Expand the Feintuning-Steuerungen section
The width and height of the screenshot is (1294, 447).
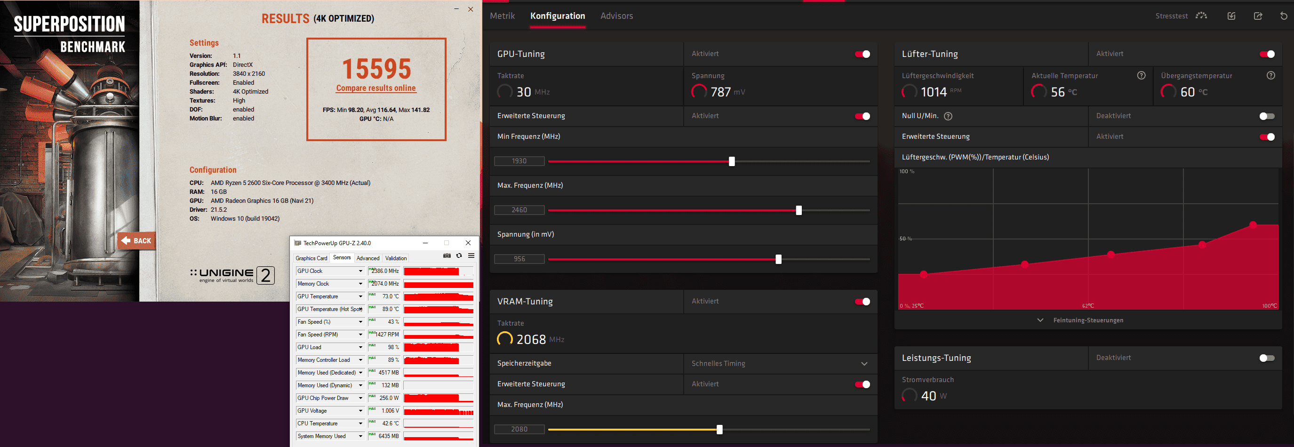click(x=1081, y=320)
